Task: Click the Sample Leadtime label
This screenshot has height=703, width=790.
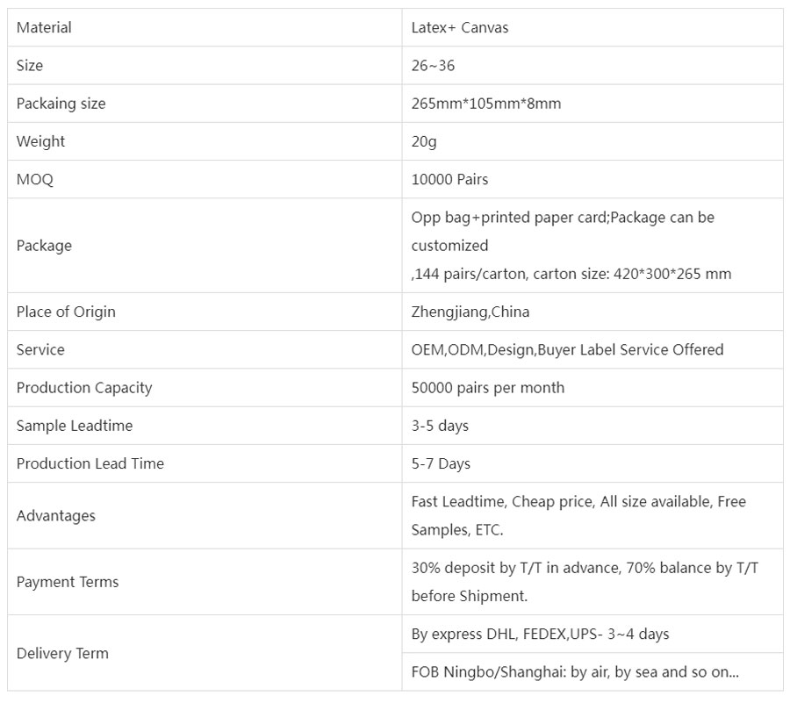Action: 75,426
